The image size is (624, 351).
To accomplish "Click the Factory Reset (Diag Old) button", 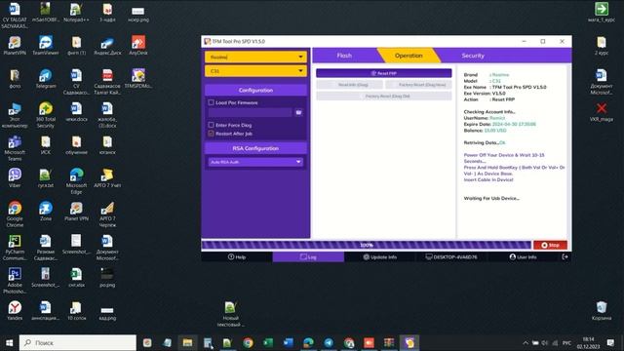I will point(383,96).
